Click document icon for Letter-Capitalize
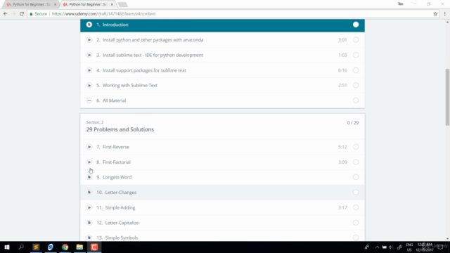 [89, 223]
